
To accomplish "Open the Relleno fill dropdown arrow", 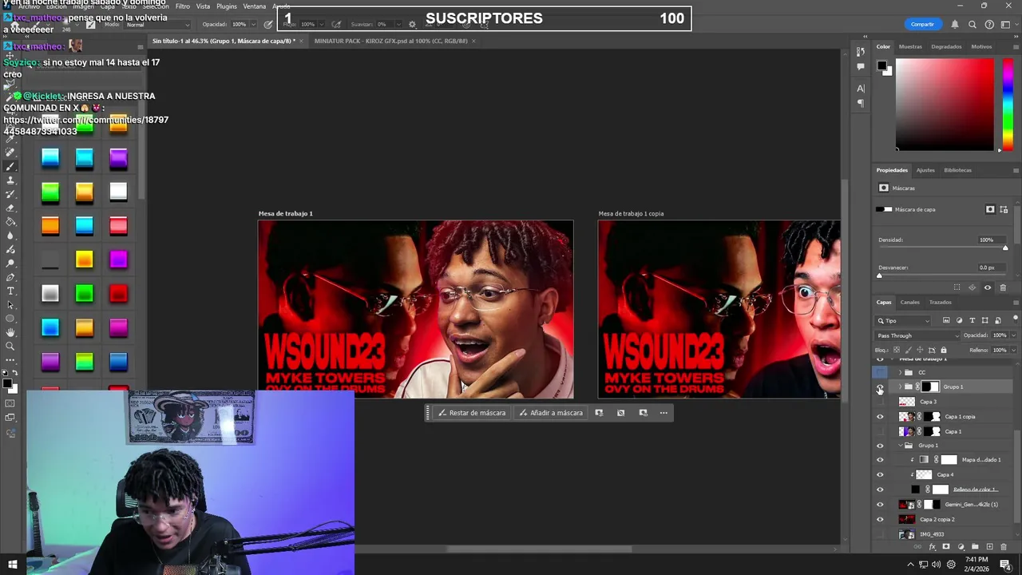I will click(1012, 350).
